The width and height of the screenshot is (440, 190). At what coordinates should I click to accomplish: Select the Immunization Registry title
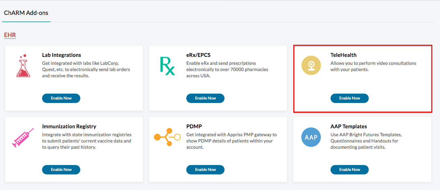[69, 127]
